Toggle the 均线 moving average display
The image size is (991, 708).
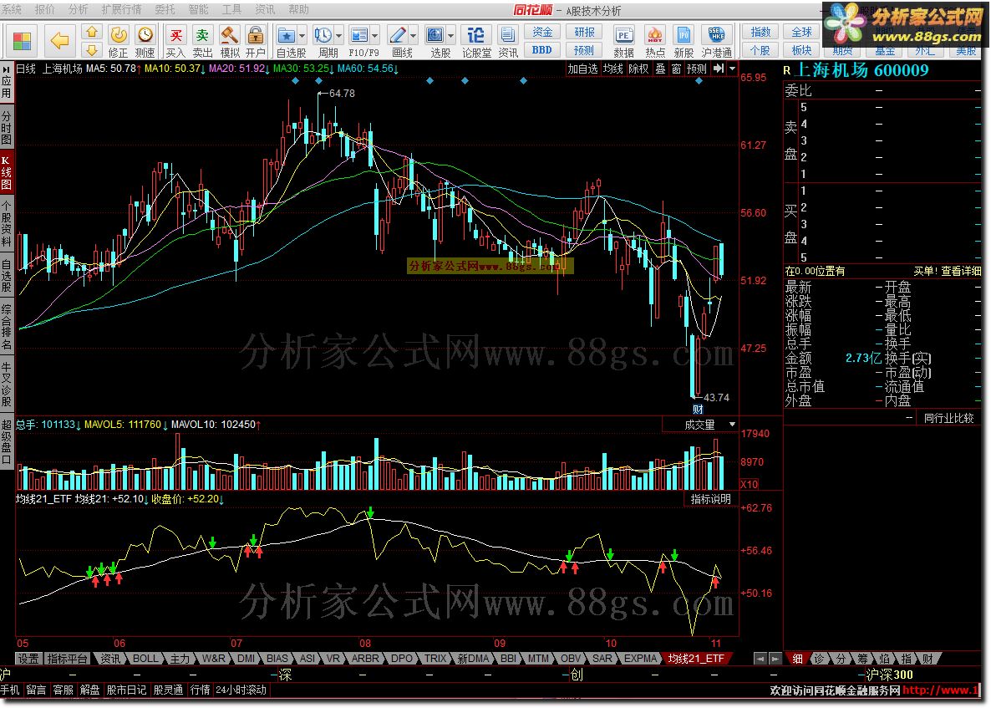(612, 69)
